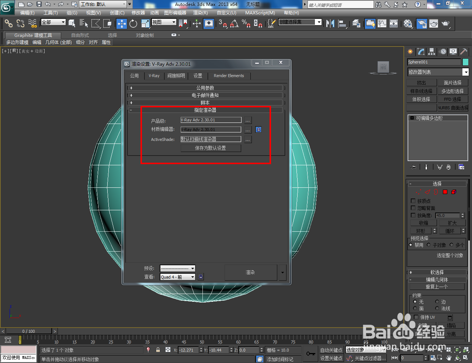Click browse button for ActiveShade renderer
This screenshot has width=472, height=363.
point(247,139)
